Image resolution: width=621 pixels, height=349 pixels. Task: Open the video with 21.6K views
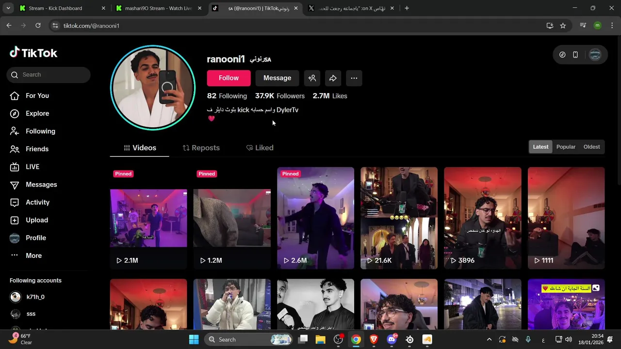[x=399, y=218]
